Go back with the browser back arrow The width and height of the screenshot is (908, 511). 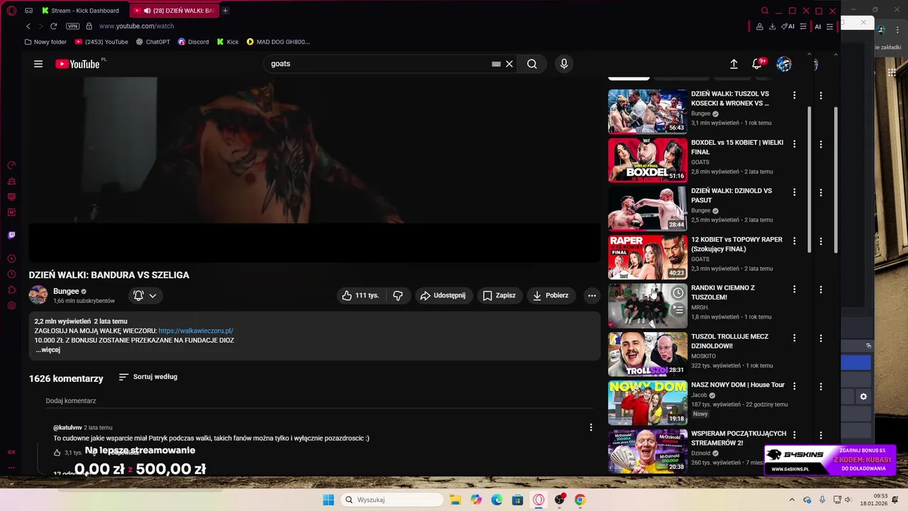pos(28,26)
